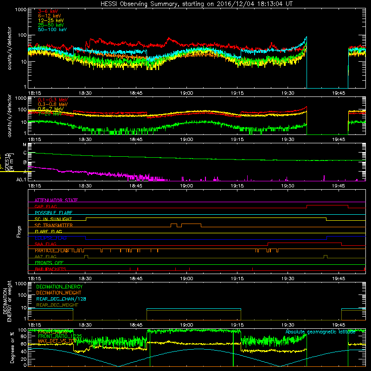Click the GOES15 y-axis label

click(7, 162)
